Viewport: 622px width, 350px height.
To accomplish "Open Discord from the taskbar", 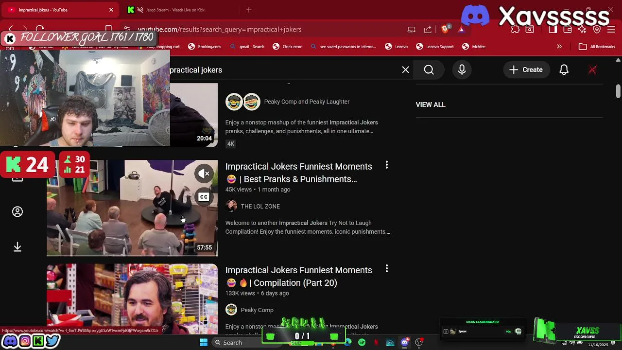I will click(404, 343).
